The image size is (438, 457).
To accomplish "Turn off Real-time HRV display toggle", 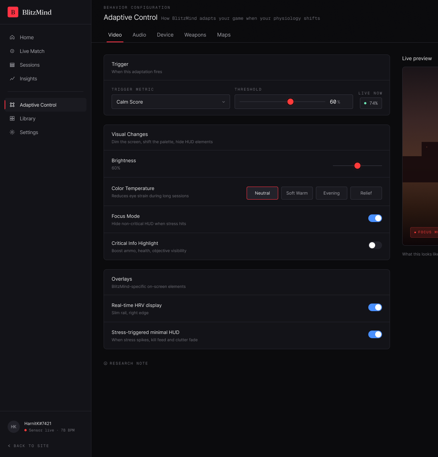I will 375,307.
